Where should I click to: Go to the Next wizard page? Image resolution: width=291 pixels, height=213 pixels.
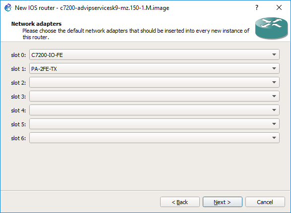tap(222, 202)
